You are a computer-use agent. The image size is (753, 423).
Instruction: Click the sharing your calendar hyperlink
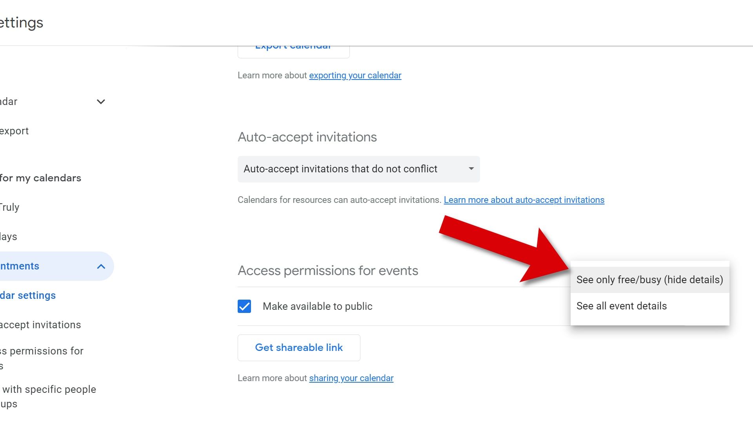(x=351, y=378)
